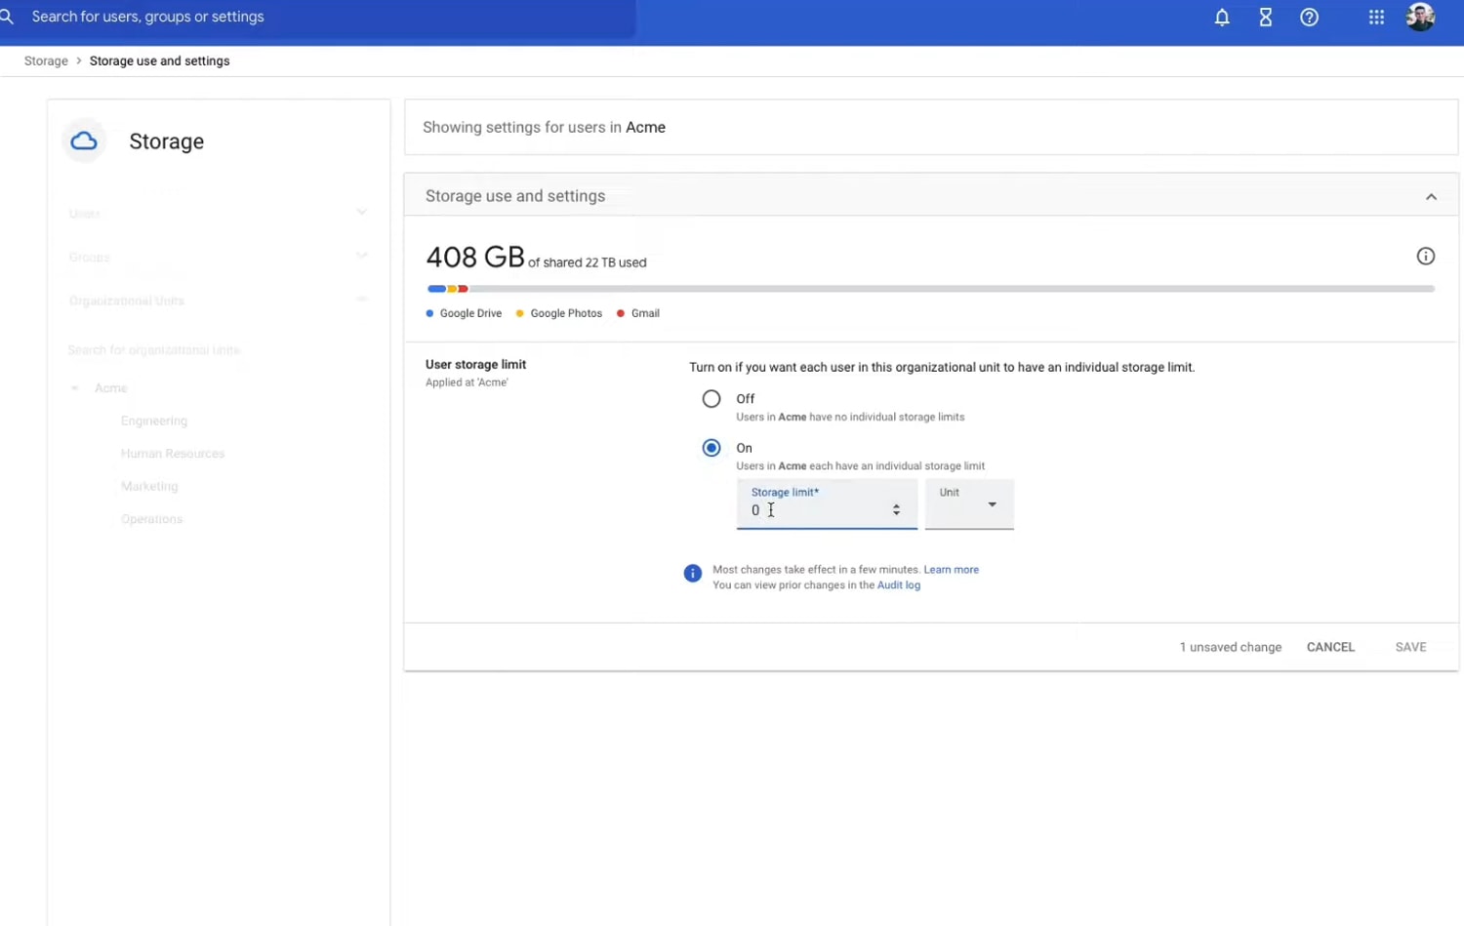This screenshot has width=1464, height=926.
Task: Open the help icon in the top bar
Action: 1309,17
